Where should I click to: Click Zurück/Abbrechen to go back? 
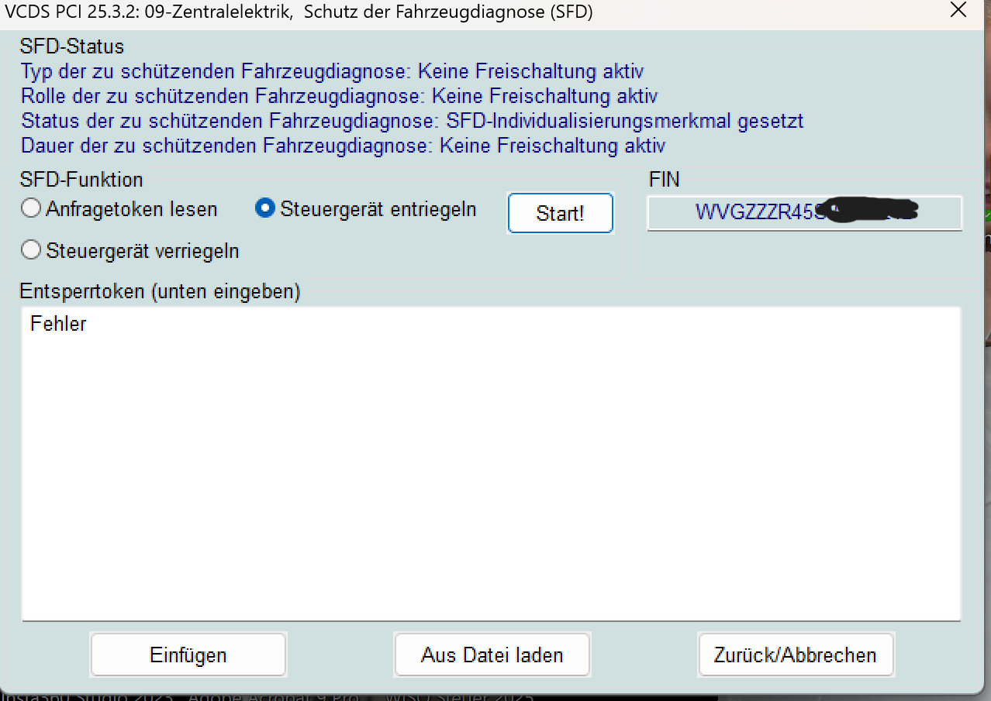coord(796,655)
